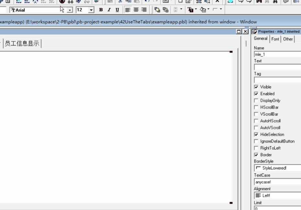
Task: Enable the DisplayOnly option
Action: (x=256, y=101)
